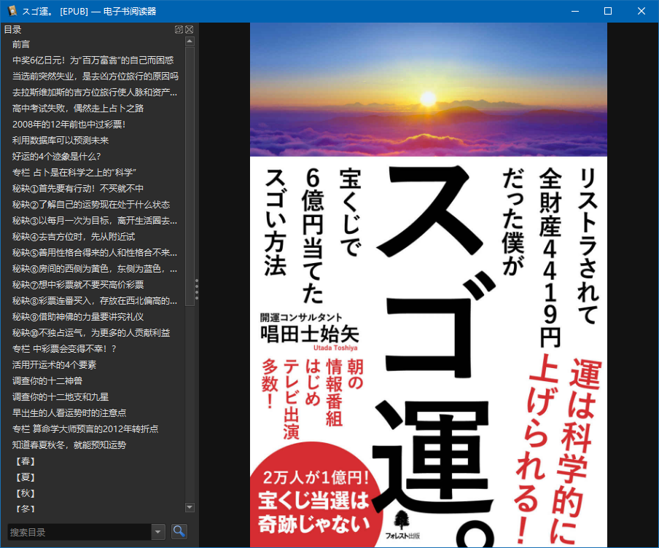Open the 【春】 section

25,461
